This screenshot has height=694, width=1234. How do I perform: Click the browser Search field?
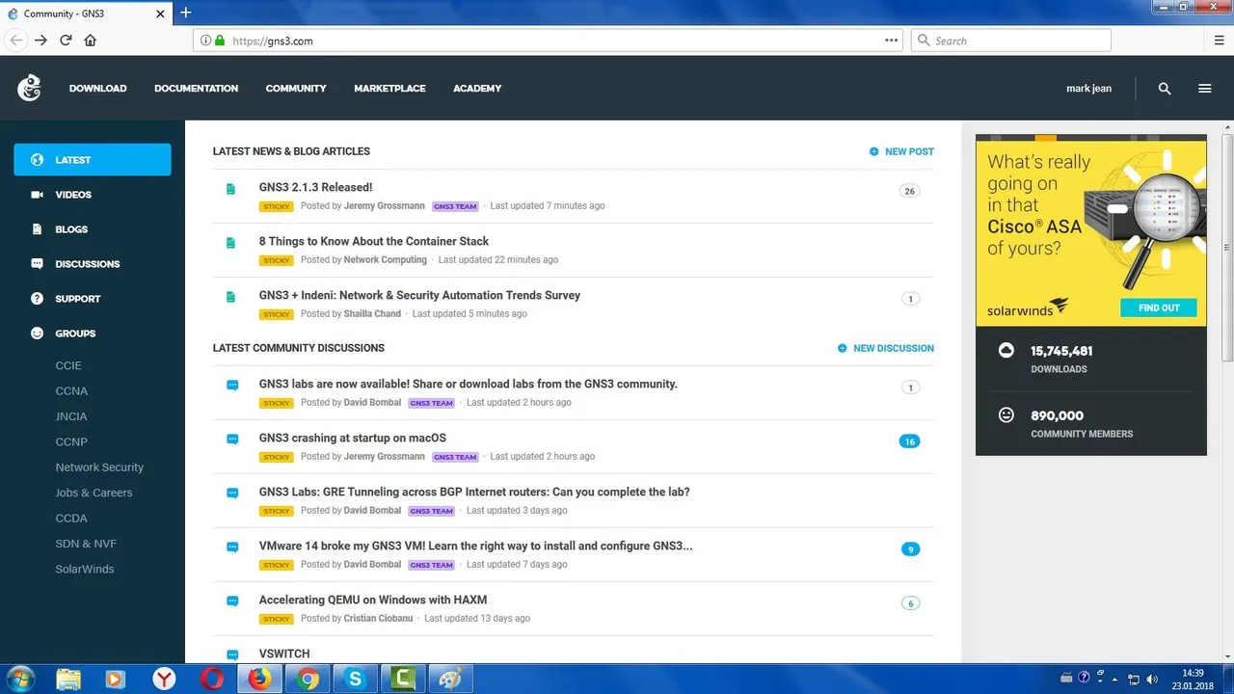tap(1011, 40)
